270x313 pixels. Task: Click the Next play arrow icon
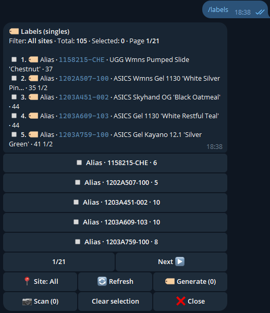(x=180, y=261)
